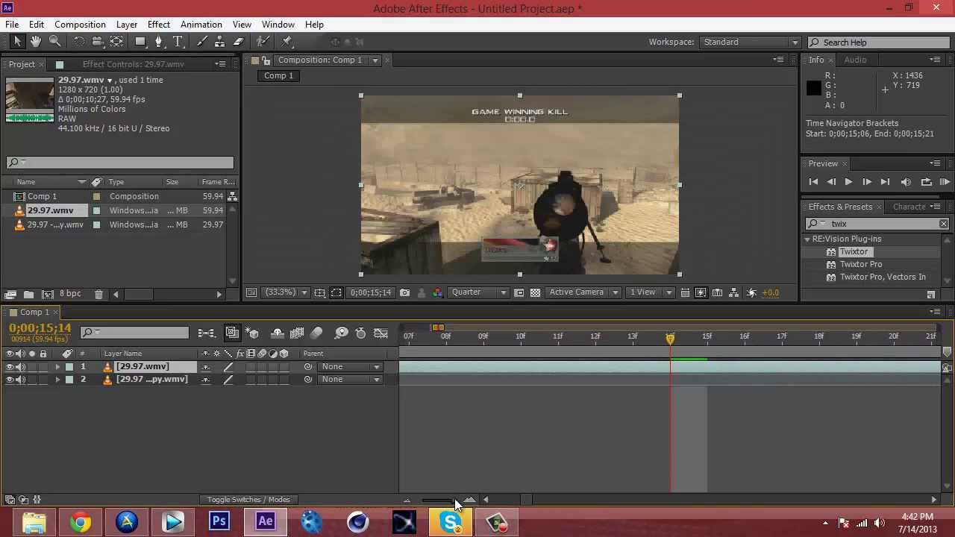Click Toggle Switches / Modes button
The height and width of the screenshot is (537, 955).
point(248,500)
